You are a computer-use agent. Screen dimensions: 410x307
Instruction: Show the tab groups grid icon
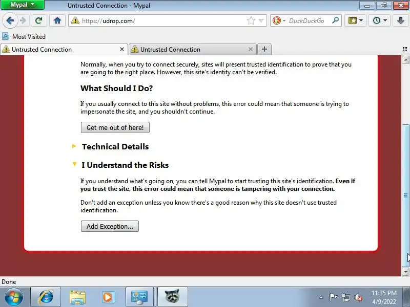click(405, 49)
